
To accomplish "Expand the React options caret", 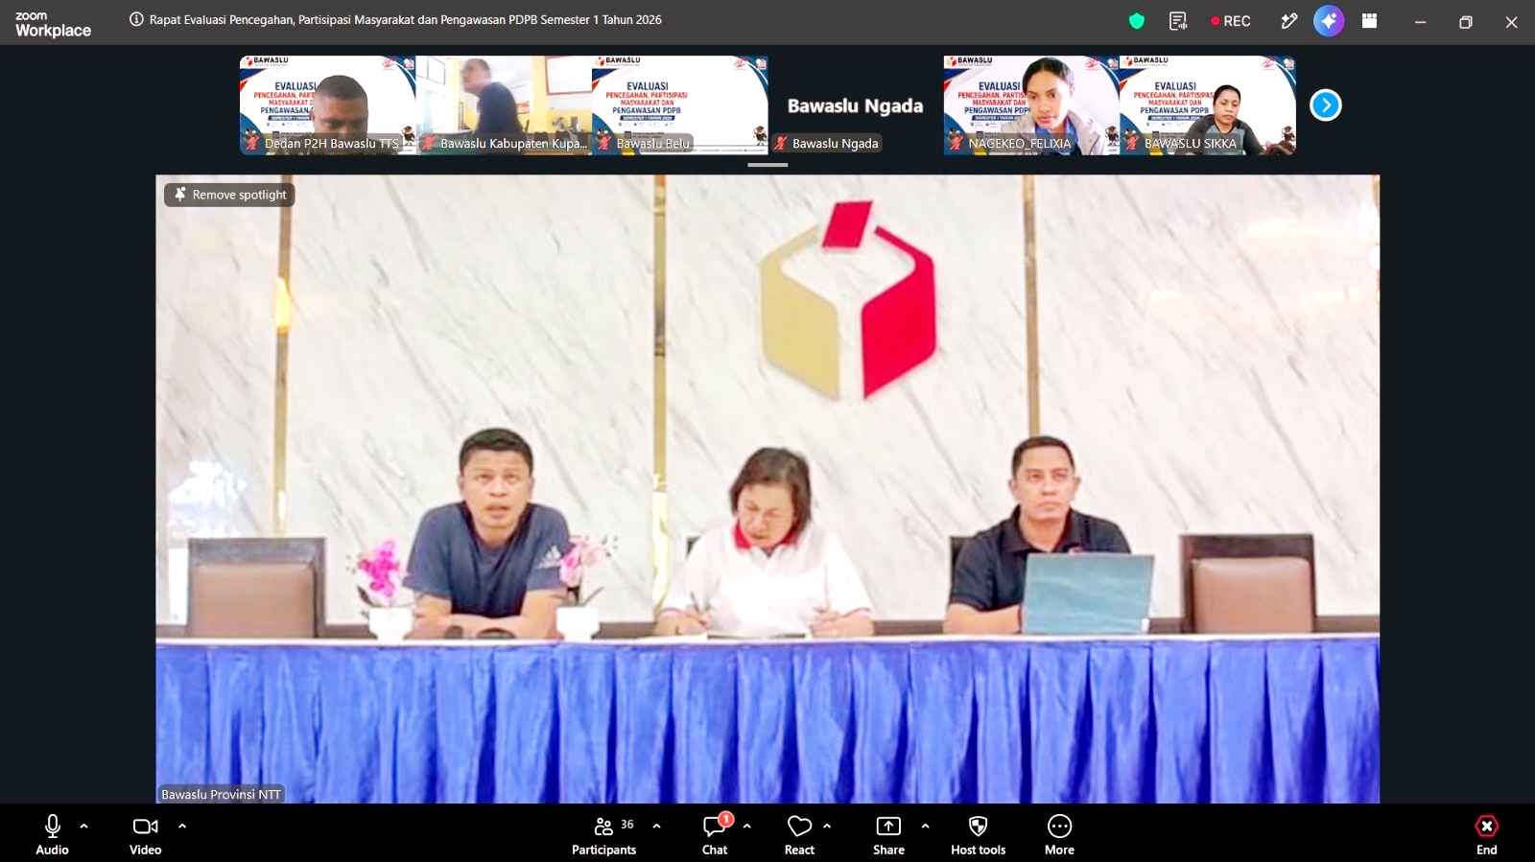I will (x=827, y=826).
